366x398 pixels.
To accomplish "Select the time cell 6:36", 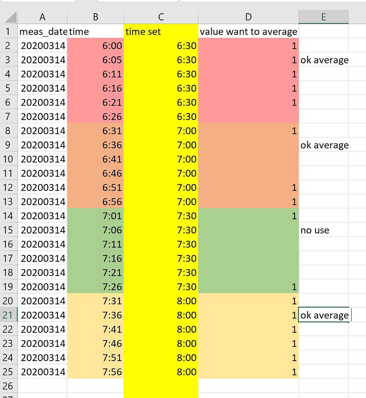I will (x=96, y=145).
